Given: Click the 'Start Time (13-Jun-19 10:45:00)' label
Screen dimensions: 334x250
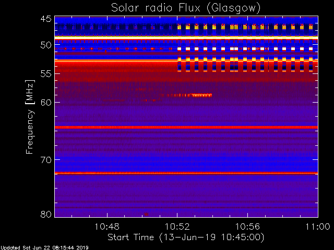Looking at the screenshot, I should (x=186, y=238).
